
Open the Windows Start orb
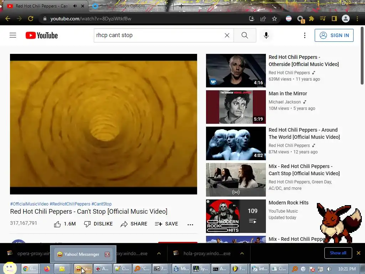click(9, 268)
